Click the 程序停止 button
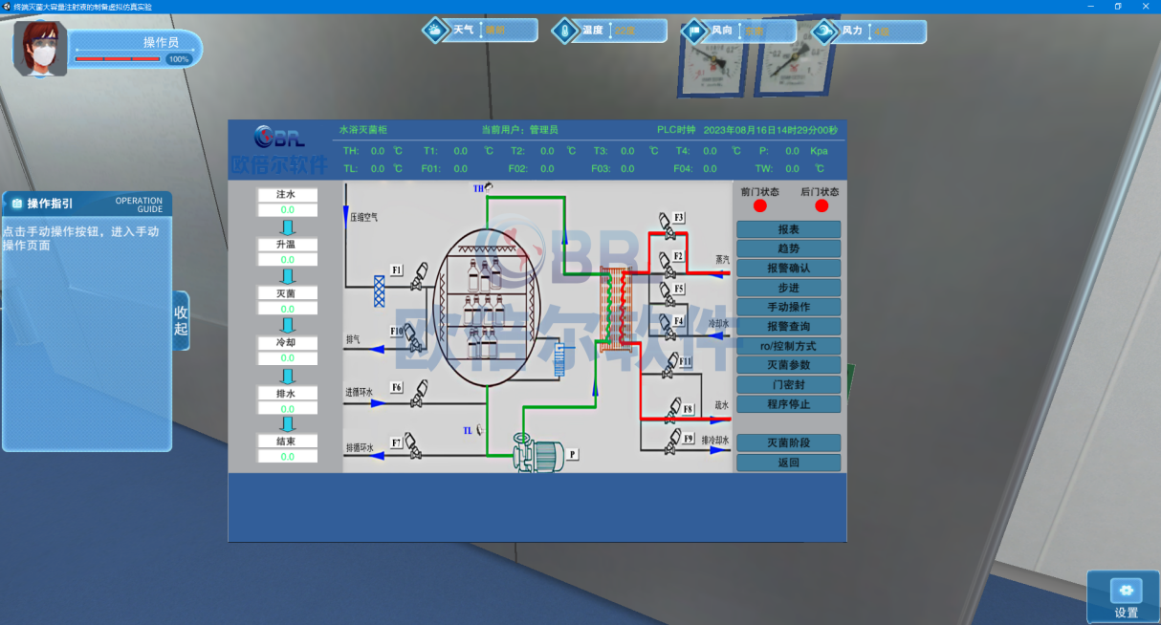 789,404
